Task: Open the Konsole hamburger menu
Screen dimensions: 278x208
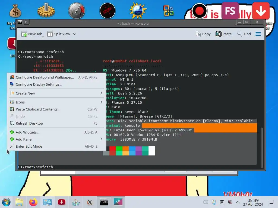Action: coord(258,34)
